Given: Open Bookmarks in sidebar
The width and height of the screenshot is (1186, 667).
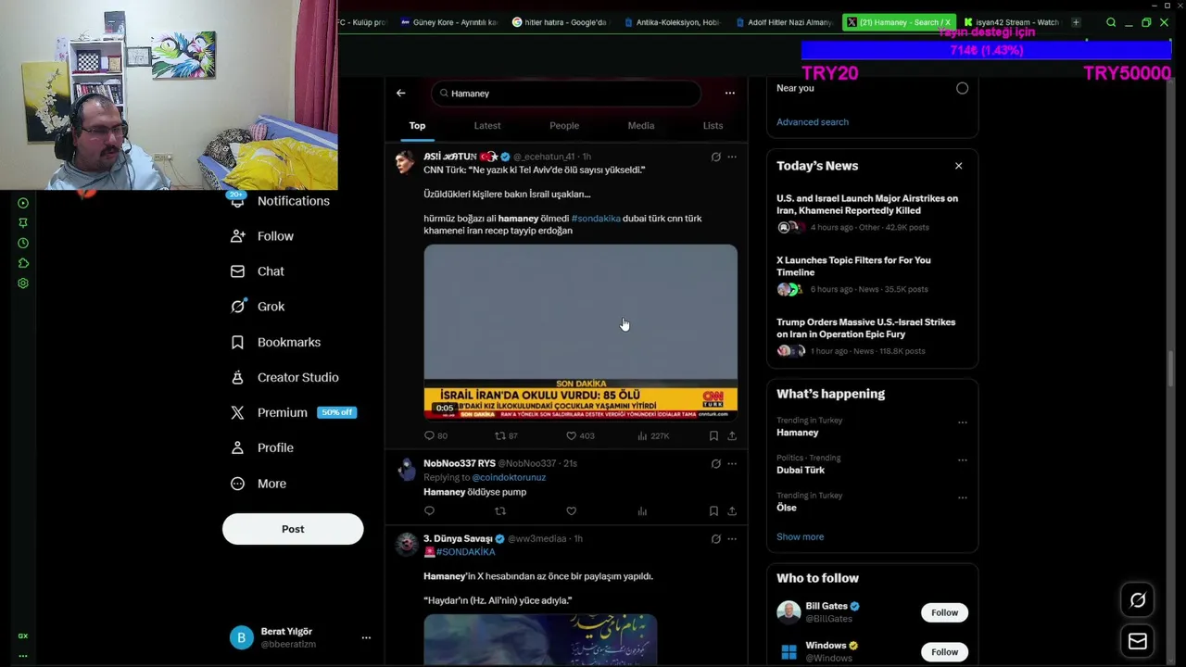Looking at the screenshot, I should (275, 342).
